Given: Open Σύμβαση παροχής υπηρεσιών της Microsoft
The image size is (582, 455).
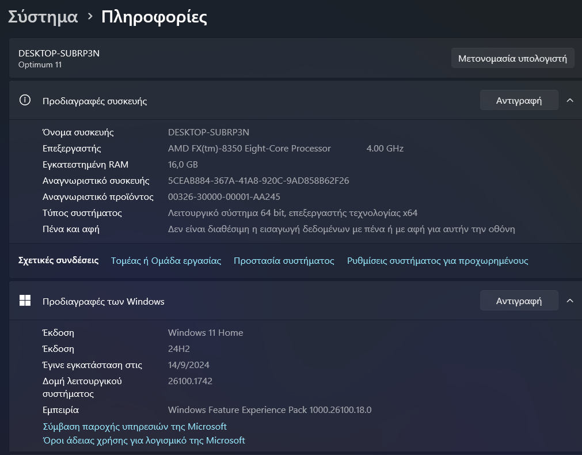Looking at the screenshot, I should 135,426.
